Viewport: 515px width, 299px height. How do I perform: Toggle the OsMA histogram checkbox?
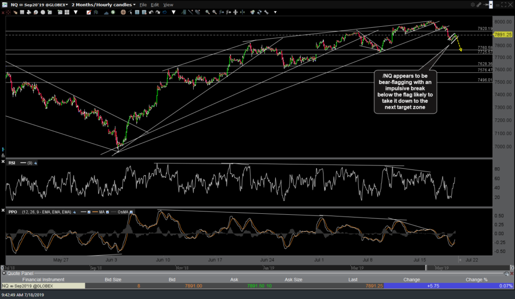[131, 212]
